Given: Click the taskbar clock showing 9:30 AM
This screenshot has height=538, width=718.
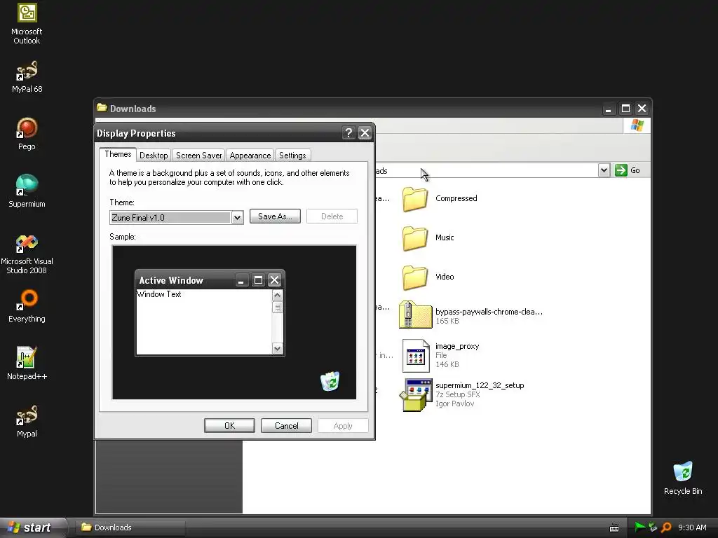Looking at the screenshot, I should coord(692,527).
